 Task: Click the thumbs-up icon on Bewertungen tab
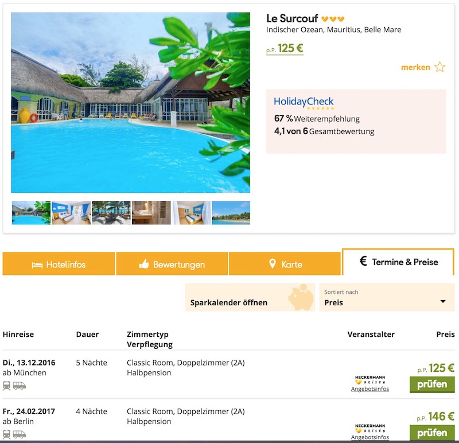point(144,265)
